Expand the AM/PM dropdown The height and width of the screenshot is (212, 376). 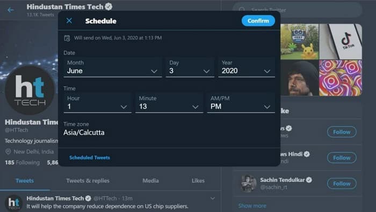(x=241, y=103)
